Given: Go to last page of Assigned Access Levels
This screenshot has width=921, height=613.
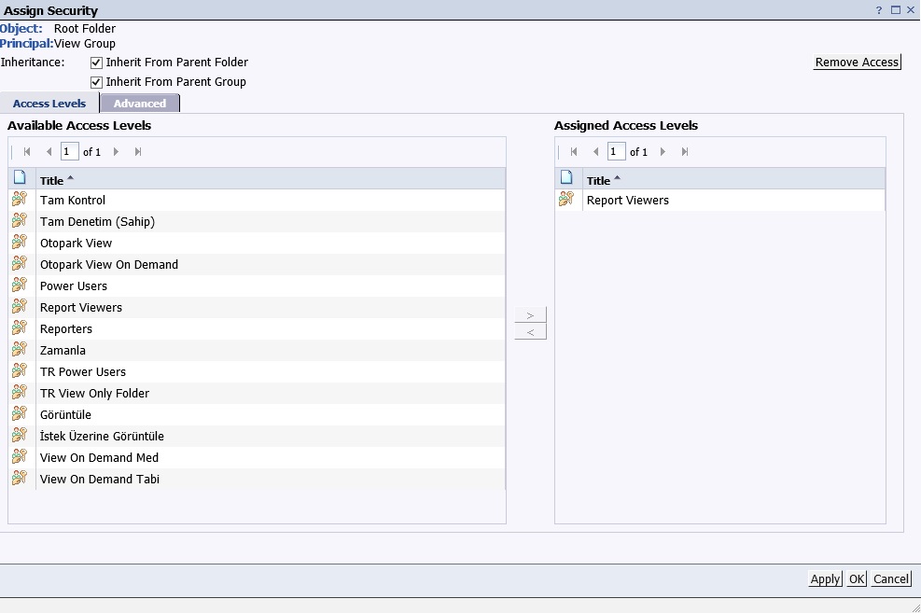Looking at the screenshot, I should point(685,151).
